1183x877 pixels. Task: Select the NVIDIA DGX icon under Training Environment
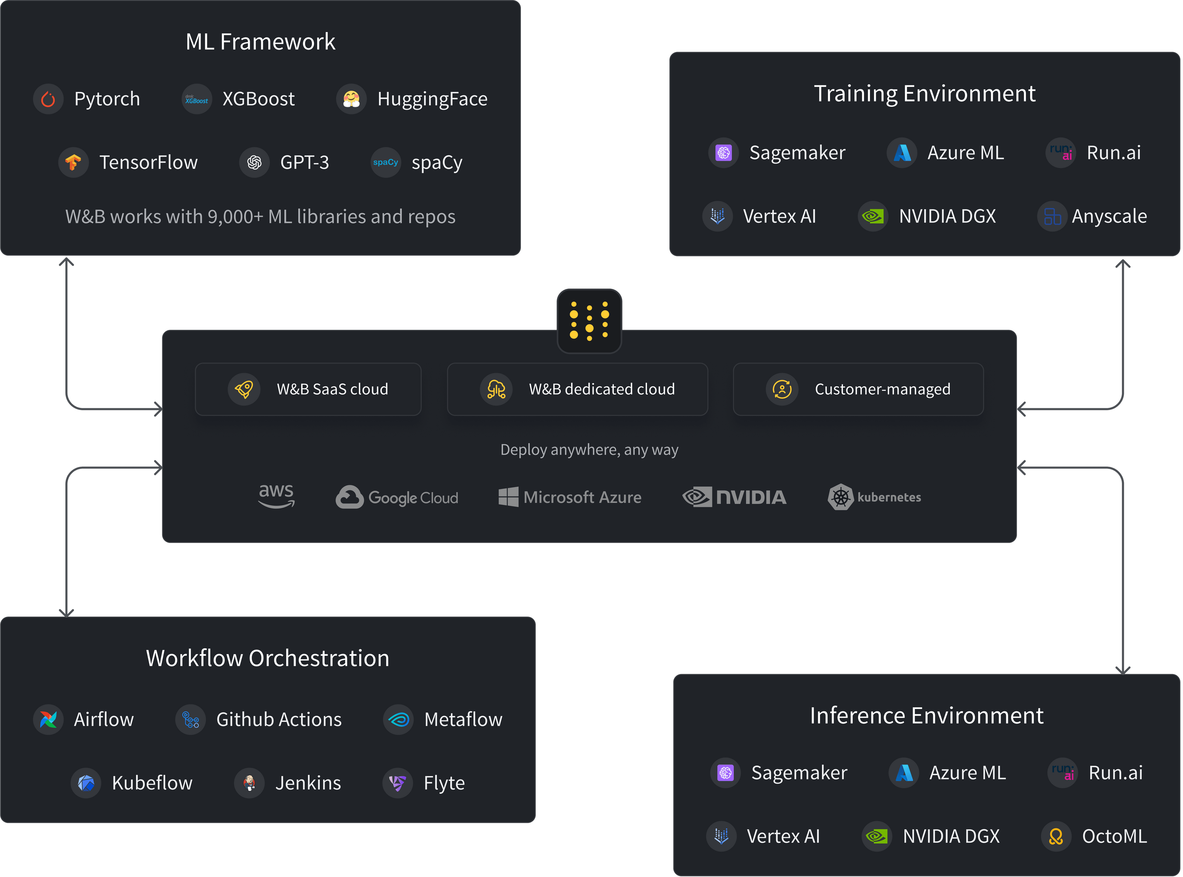[x=873, y=216]
